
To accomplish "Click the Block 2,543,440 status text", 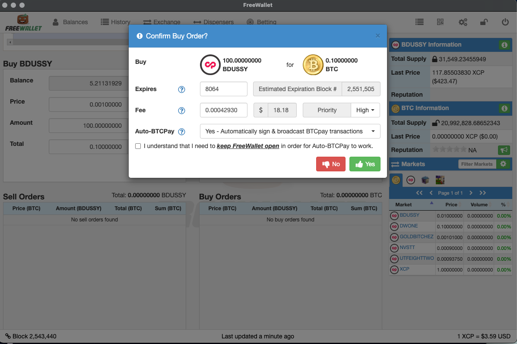I will (x=34, y=336).
